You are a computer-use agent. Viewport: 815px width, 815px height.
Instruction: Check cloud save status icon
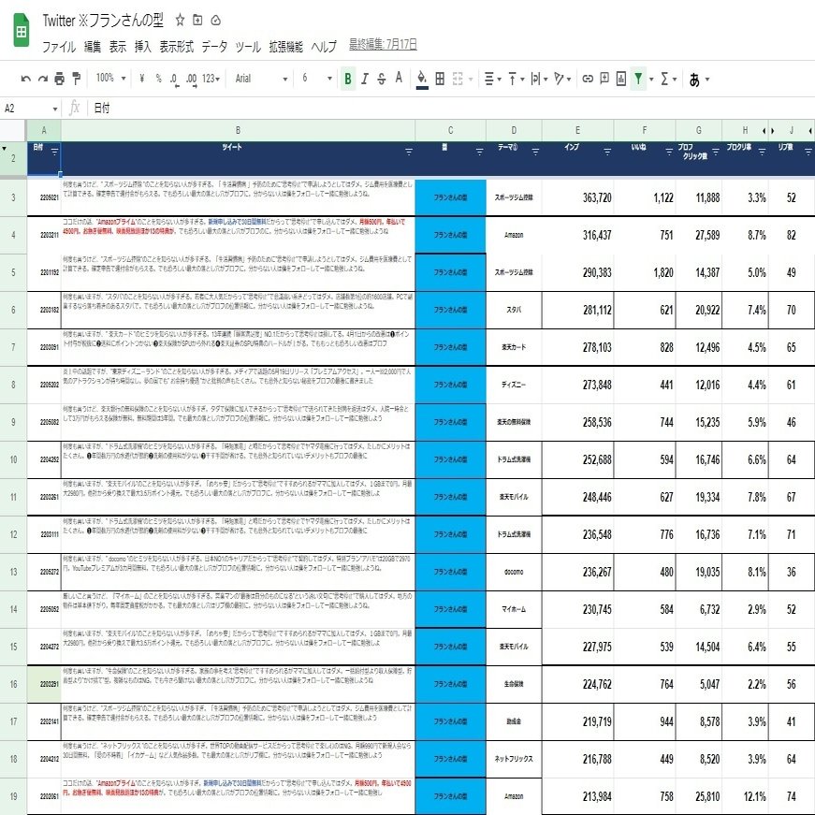click(216, 21)
